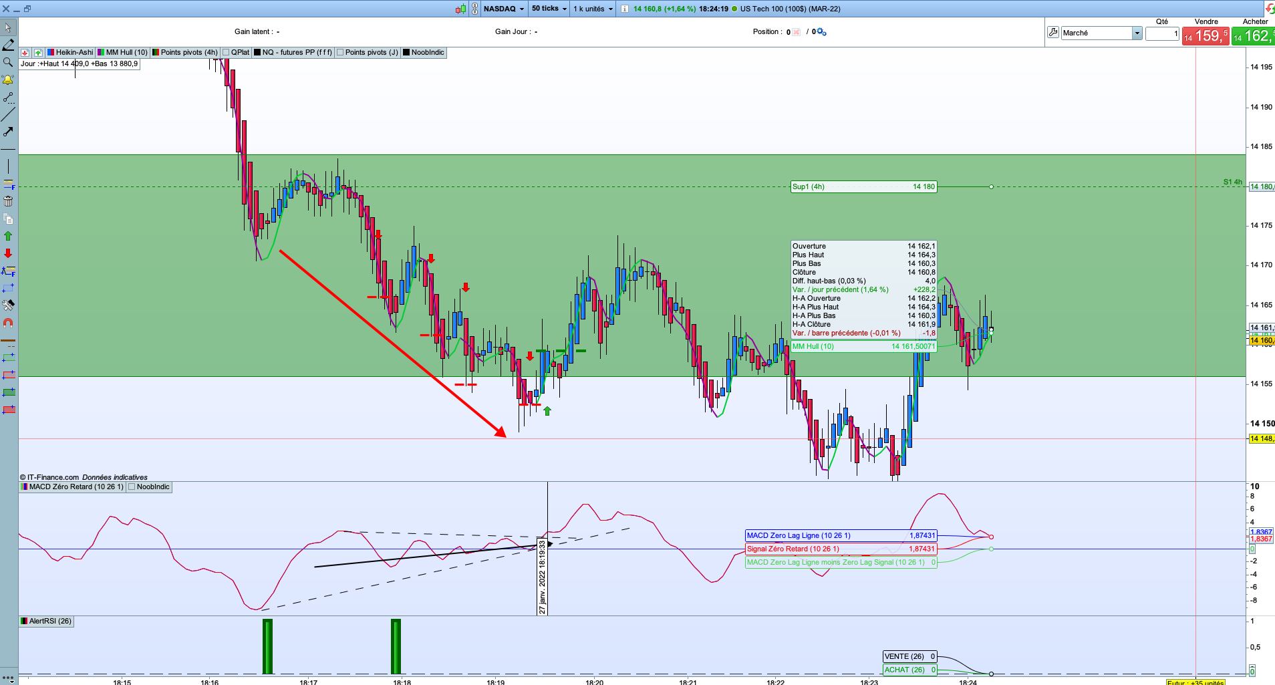1275x685 pixels.
Task: Select the dotted segment drawing tool
Action: [x=8, y=98]
